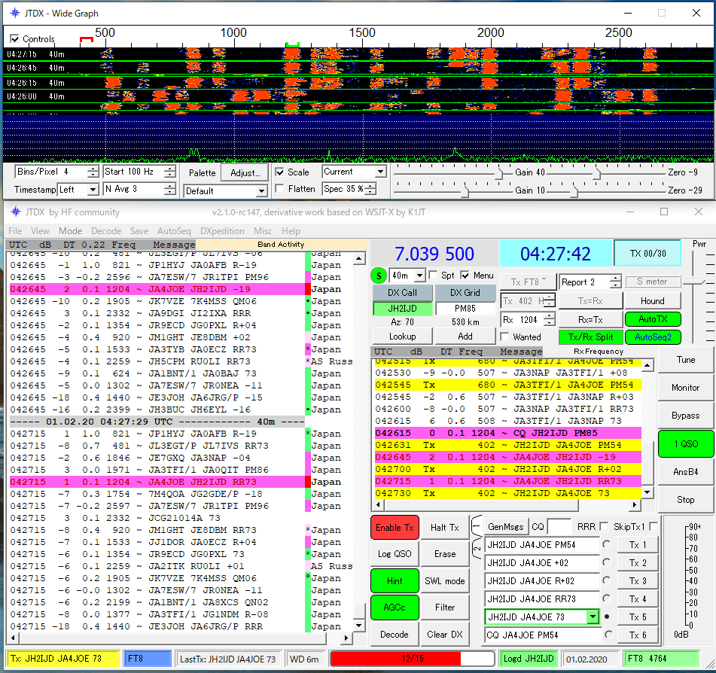716x673 pixels.
Task: Open the DXpedition menu
Action: pos(221,231)
